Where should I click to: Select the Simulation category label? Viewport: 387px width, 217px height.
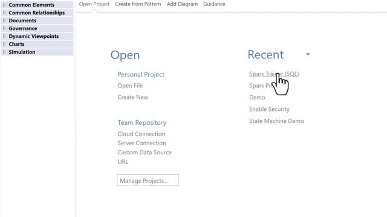[22, 52]
